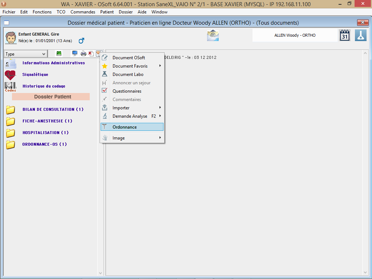The height and width of the screenshot is (279, 372).
Task: Click the patient name Enfant GENERAL Gire
Action: [x=39, y=34]
